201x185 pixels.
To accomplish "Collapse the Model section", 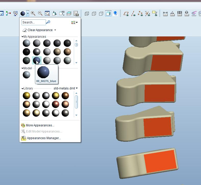I will [22, 68].
